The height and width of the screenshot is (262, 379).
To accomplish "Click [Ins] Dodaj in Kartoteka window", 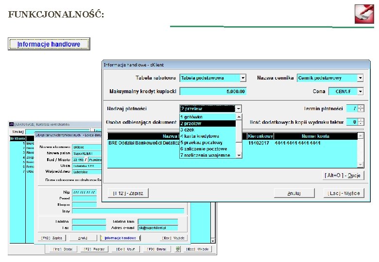I will click(63, 249).
